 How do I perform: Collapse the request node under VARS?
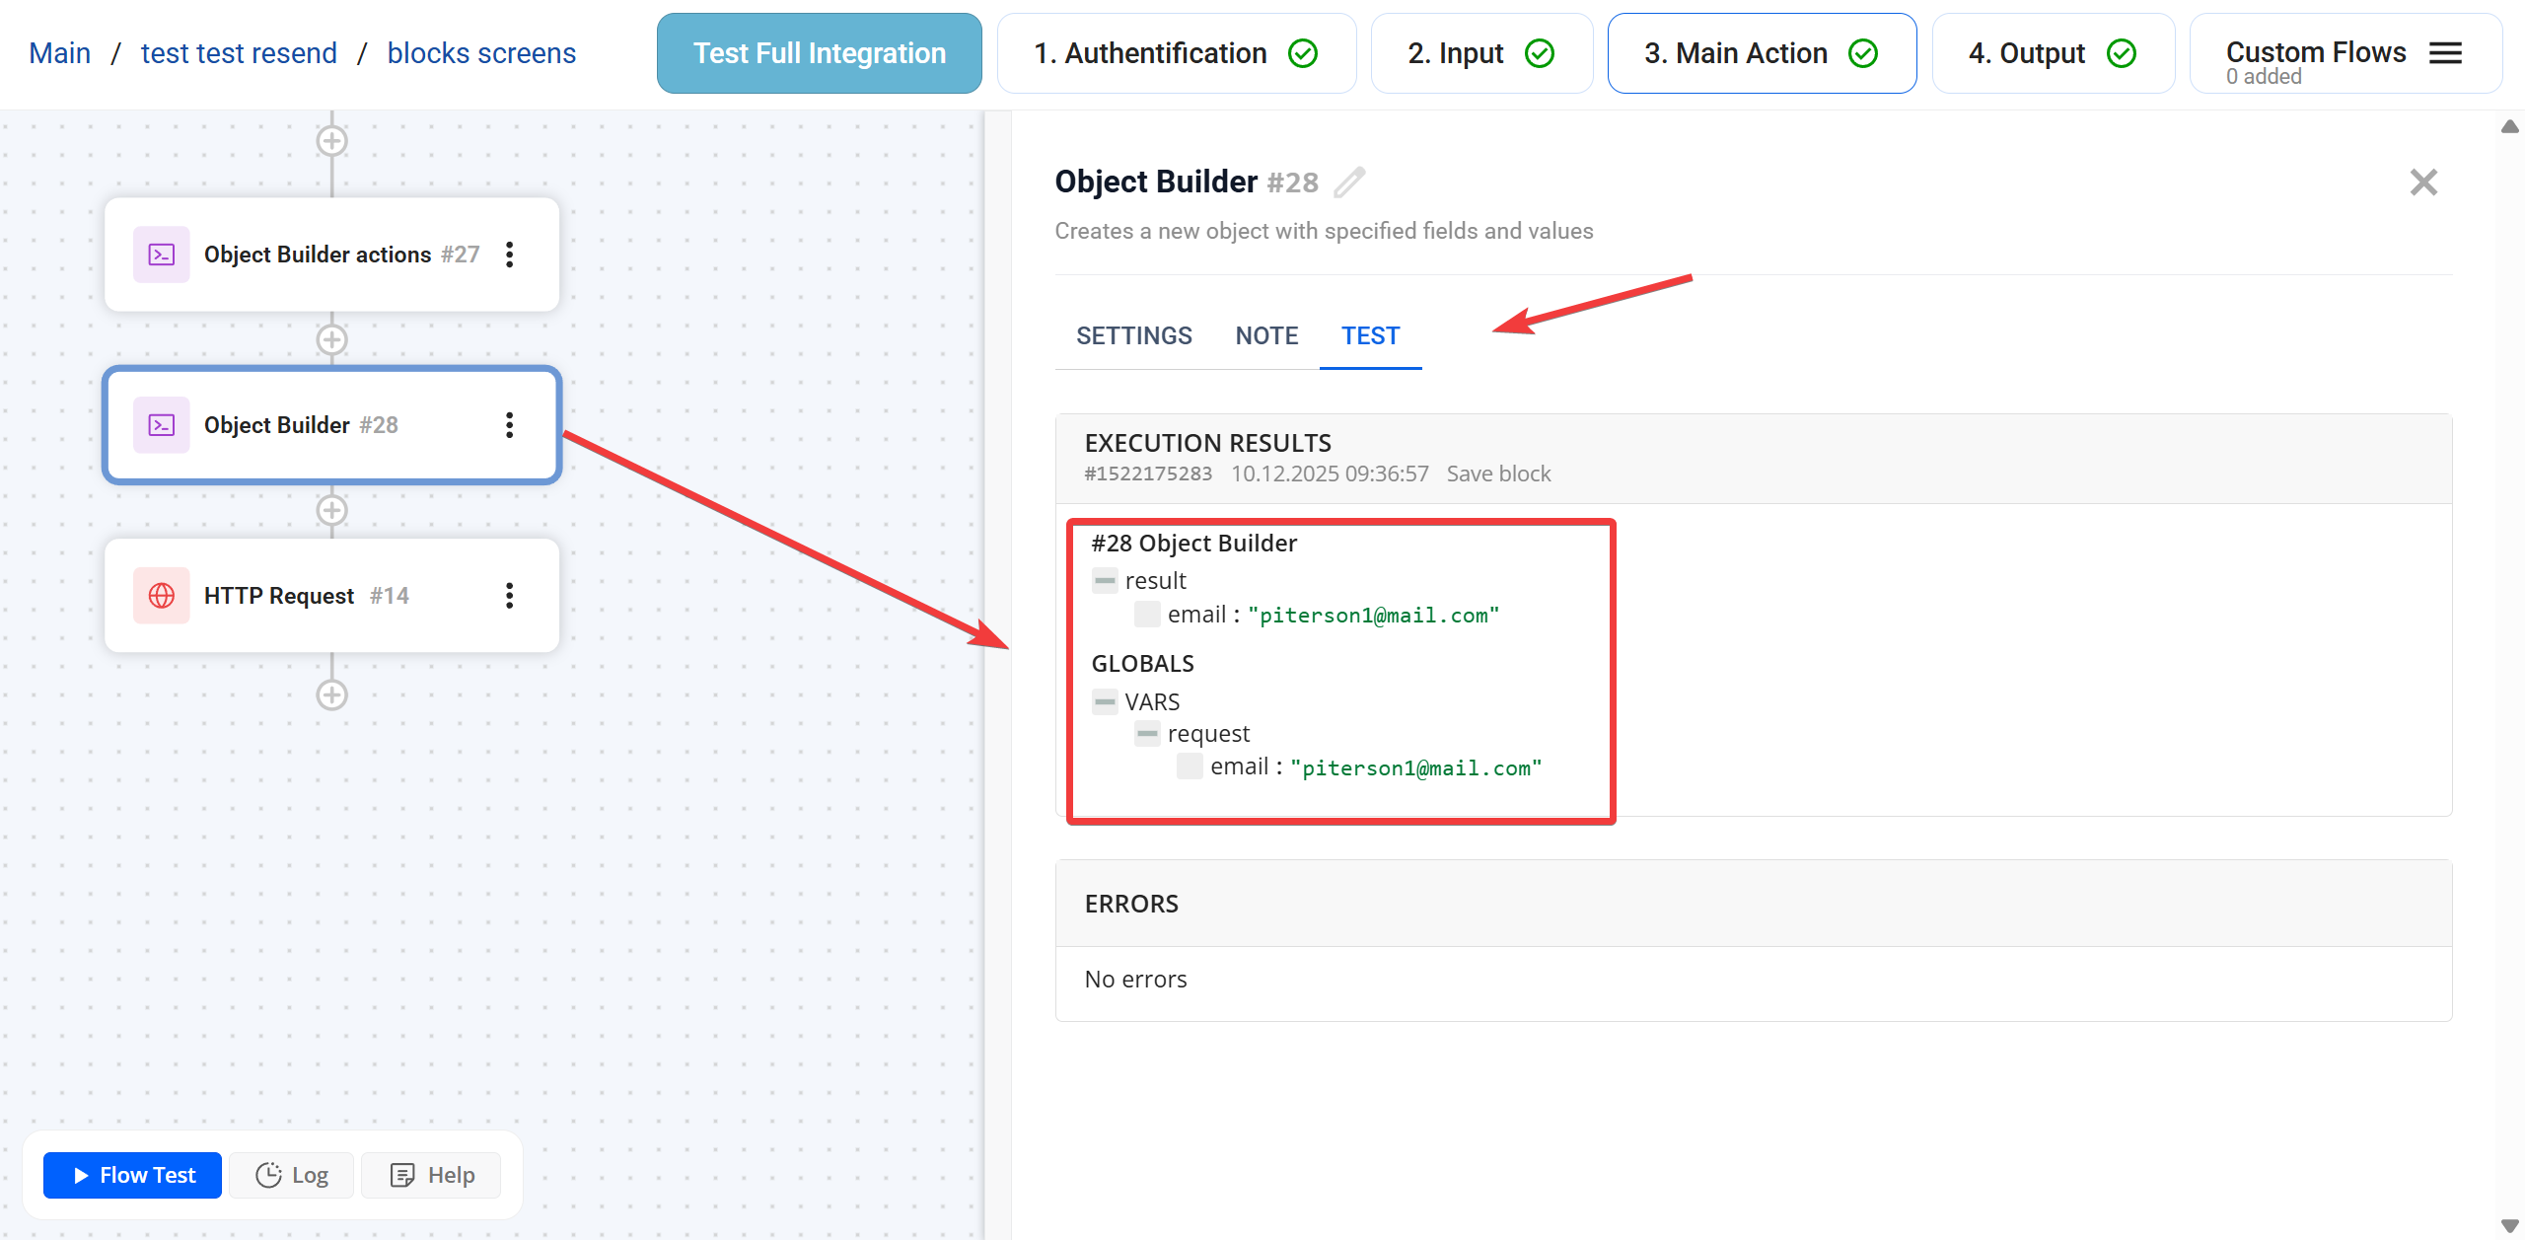(x=1147, y=734)
